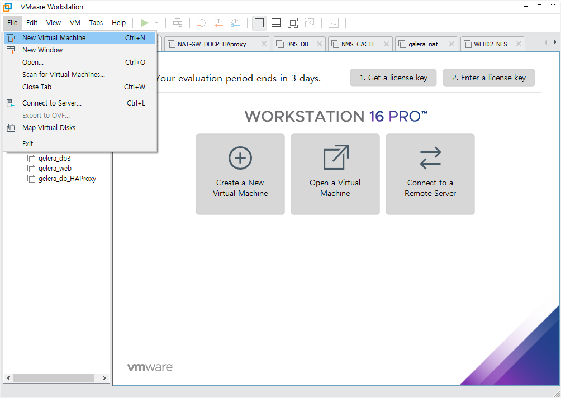Click the console view toolbar icon

point(334,23)
